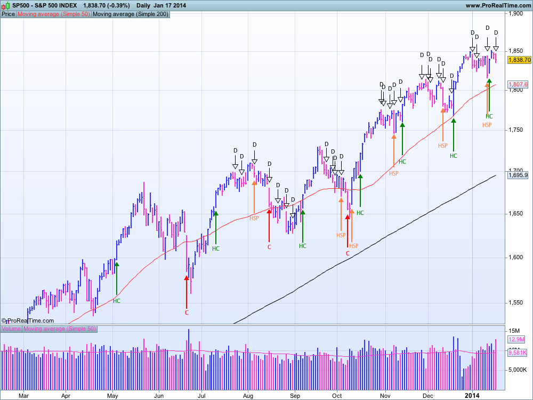Toggle Moving average (Simple 50) price legend
The width and height of the screenshot is (533, 400).
[54, 14]
